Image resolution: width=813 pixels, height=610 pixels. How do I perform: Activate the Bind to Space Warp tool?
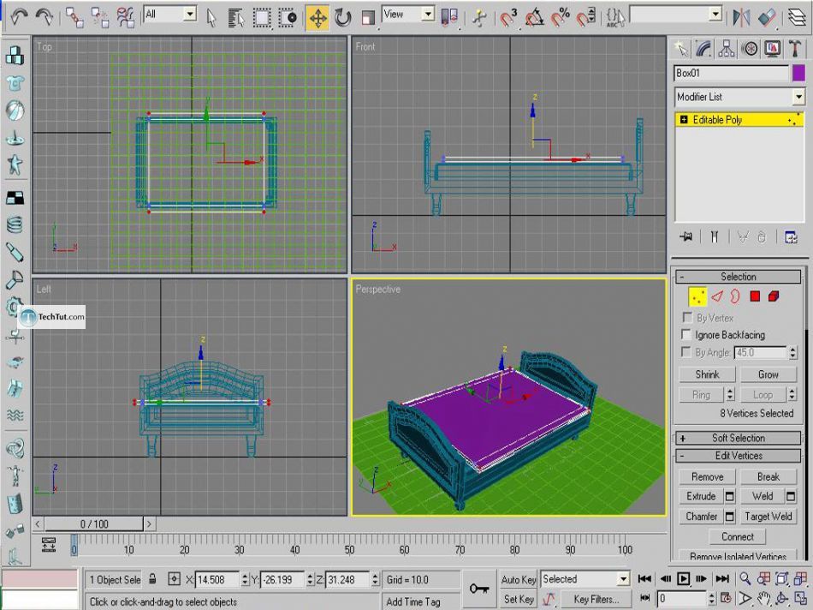(124, 17)
